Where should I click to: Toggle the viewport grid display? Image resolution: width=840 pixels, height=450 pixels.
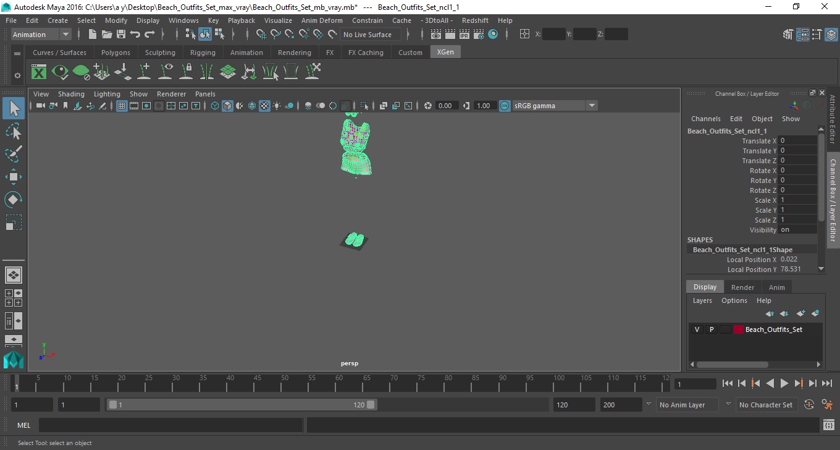click(122, 106)
